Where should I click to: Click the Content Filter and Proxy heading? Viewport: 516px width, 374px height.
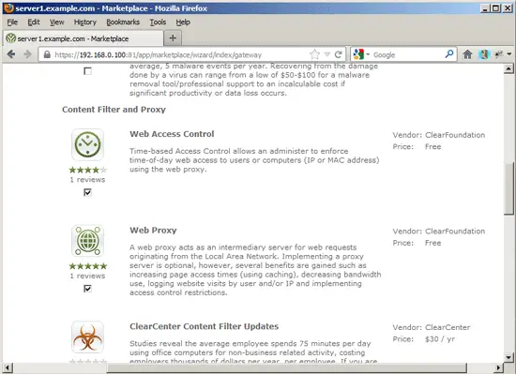point(114,110)
